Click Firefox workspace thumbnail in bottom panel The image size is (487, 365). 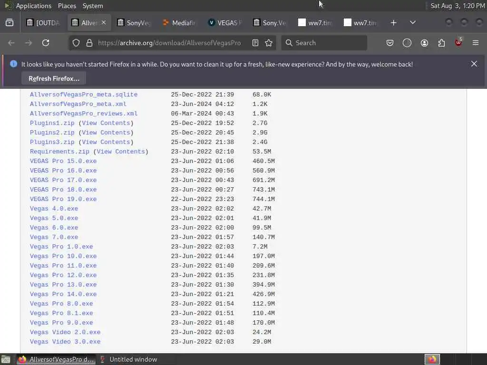tap(432, 359)
